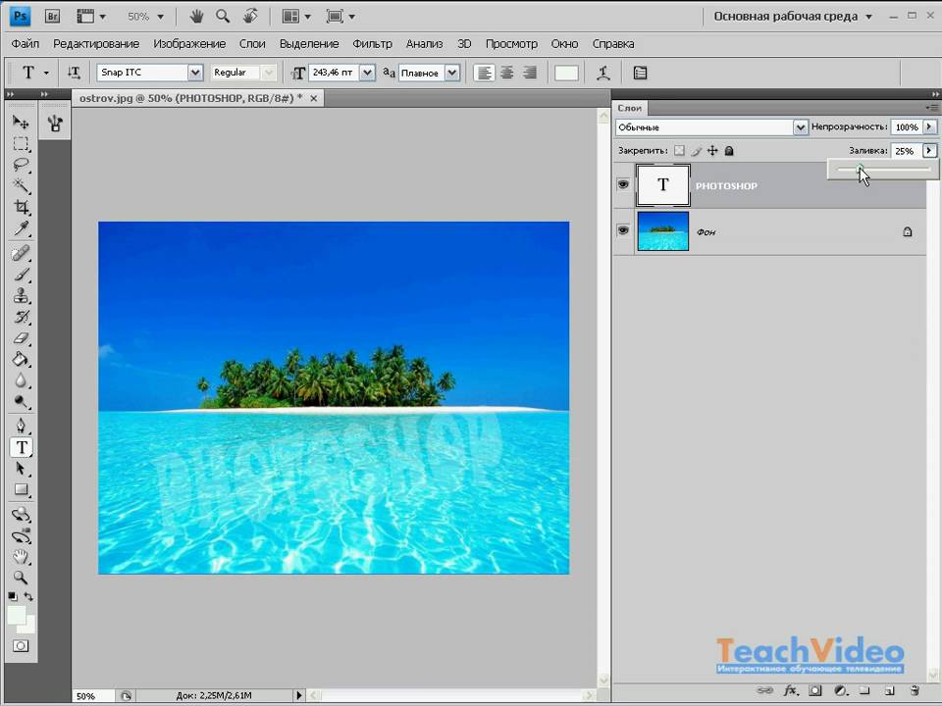This screenshot has height=706, width=942.
Task: Select the Hand tool in the toolbox
Action: click(x=21, y=557)
